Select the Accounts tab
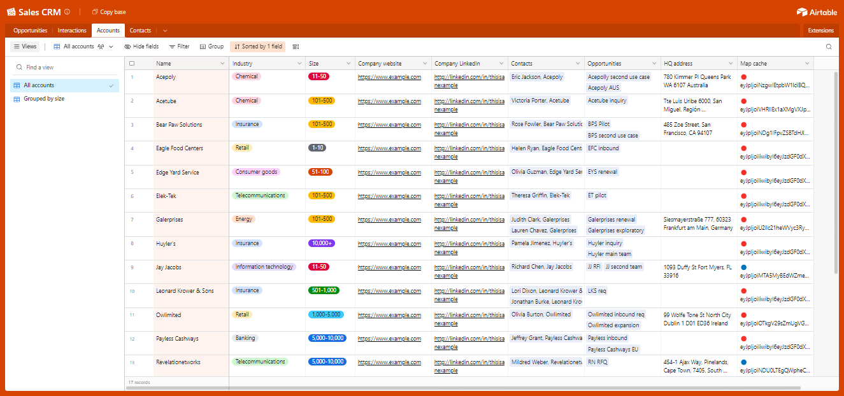 tap(108, 31)
